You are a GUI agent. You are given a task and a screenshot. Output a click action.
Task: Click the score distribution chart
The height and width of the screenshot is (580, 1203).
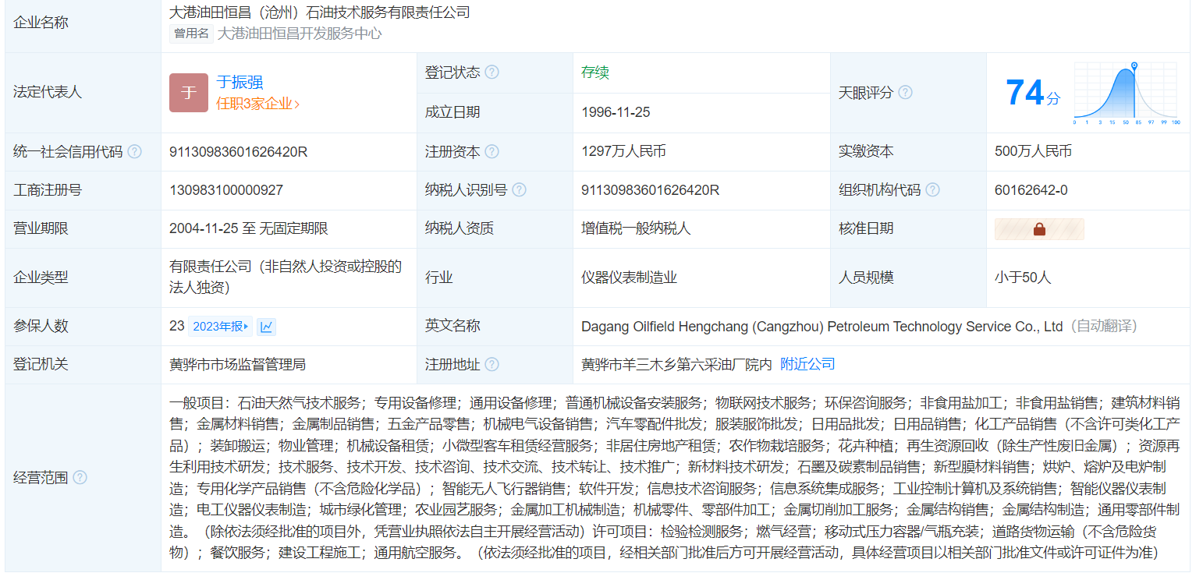(1127, 94)
